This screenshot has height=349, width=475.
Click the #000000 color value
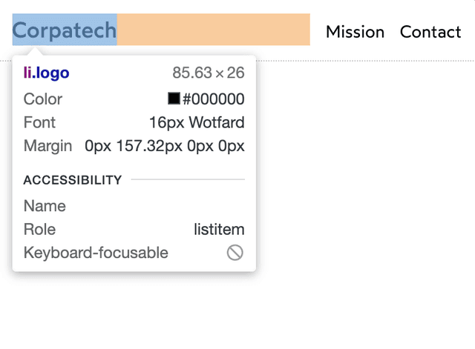point(214,99)
